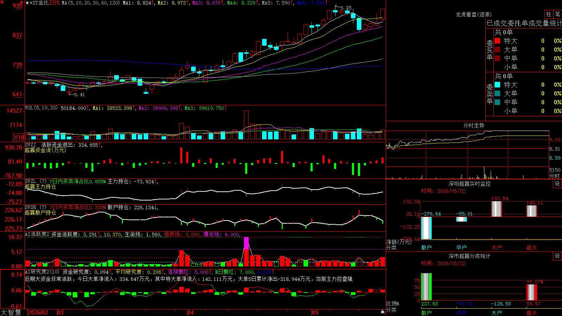
Task: Open VOL(5,10,20) indicator parameters
Action: tap(41, 108)
